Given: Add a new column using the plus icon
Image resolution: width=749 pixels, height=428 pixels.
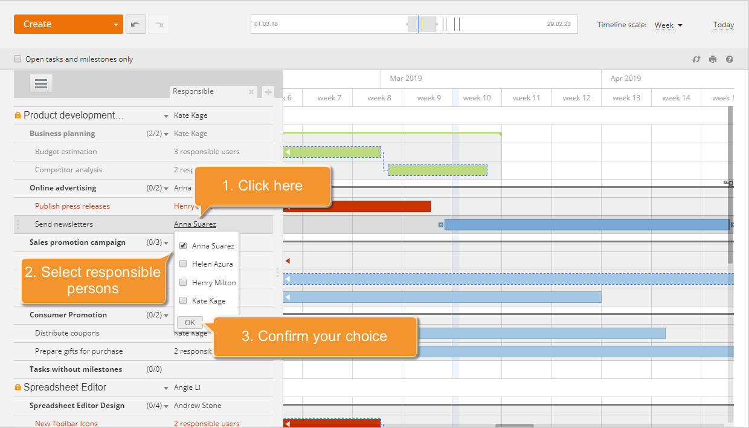Looking at the screenshot, I should 268,91.
